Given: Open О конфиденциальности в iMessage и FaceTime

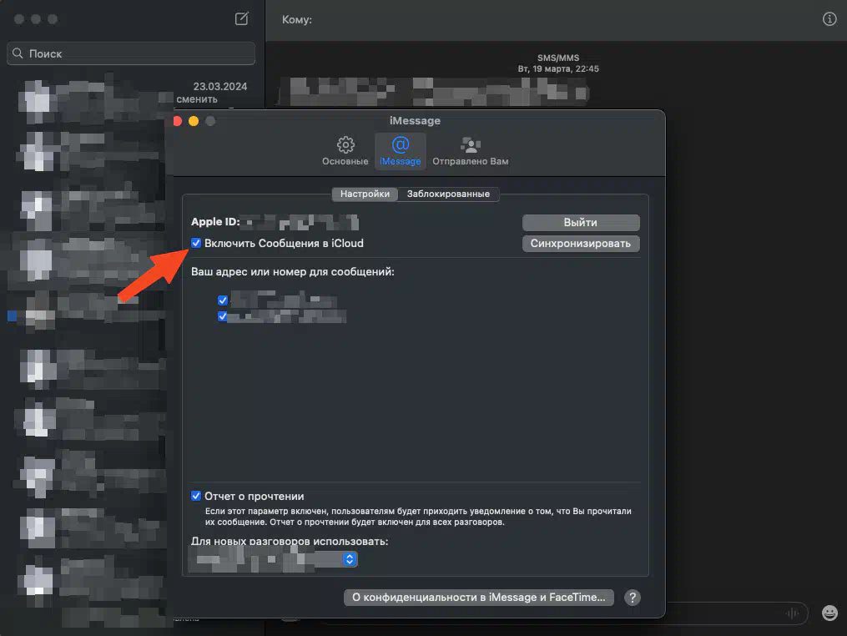Looking at the screenshot, I should coord(479,598).
